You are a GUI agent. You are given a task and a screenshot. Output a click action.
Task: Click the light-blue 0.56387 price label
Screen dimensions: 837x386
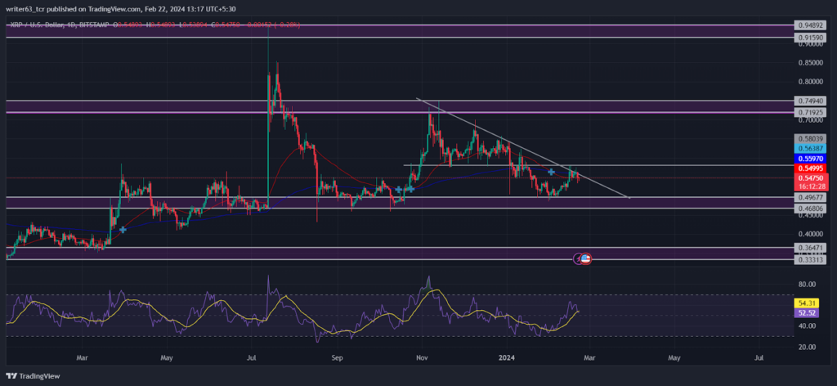coord(810,148)
